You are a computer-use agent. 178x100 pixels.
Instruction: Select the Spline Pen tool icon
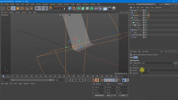pos(74,8)
